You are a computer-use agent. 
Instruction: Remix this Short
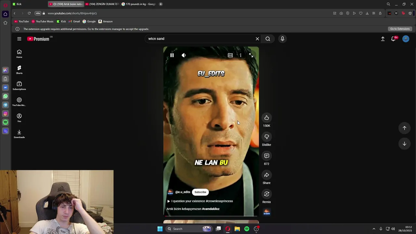[x=266, y=194]
